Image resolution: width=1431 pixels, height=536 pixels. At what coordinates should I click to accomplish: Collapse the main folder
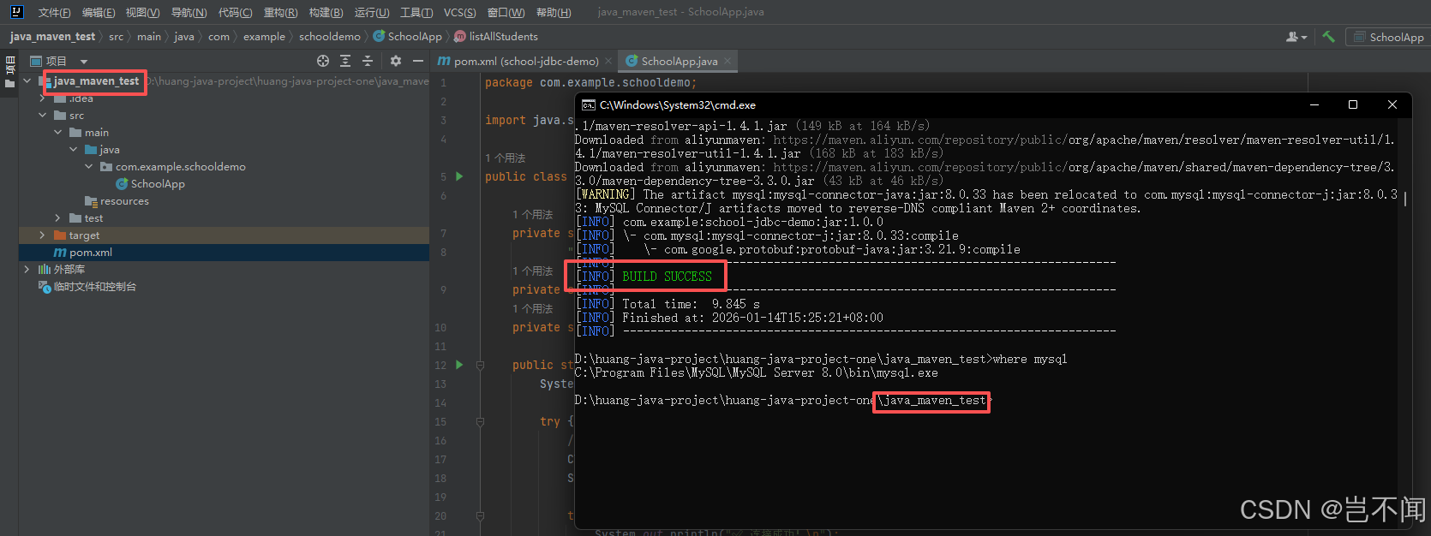58,133
